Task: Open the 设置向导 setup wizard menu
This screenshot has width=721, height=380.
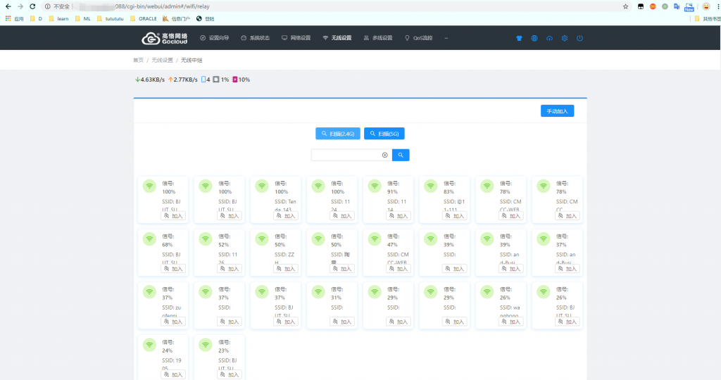Action: tap(214, 38)
